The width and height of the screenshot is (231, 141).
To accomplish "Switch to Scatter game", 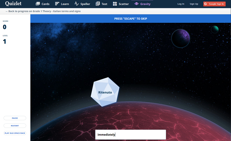I will point(121,4).
